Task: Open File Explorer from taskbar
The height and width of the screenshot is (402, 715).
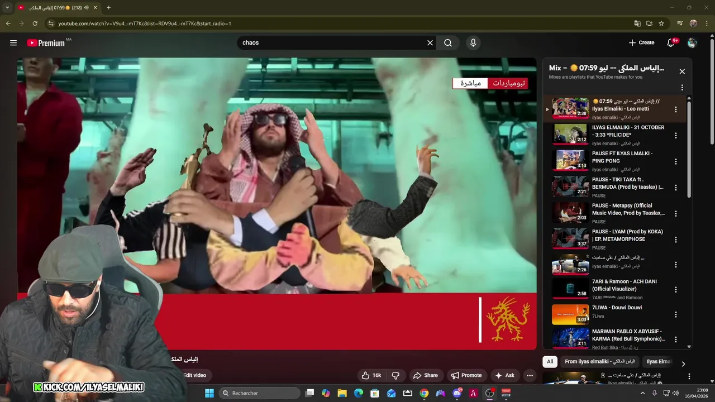Action: 342,393
